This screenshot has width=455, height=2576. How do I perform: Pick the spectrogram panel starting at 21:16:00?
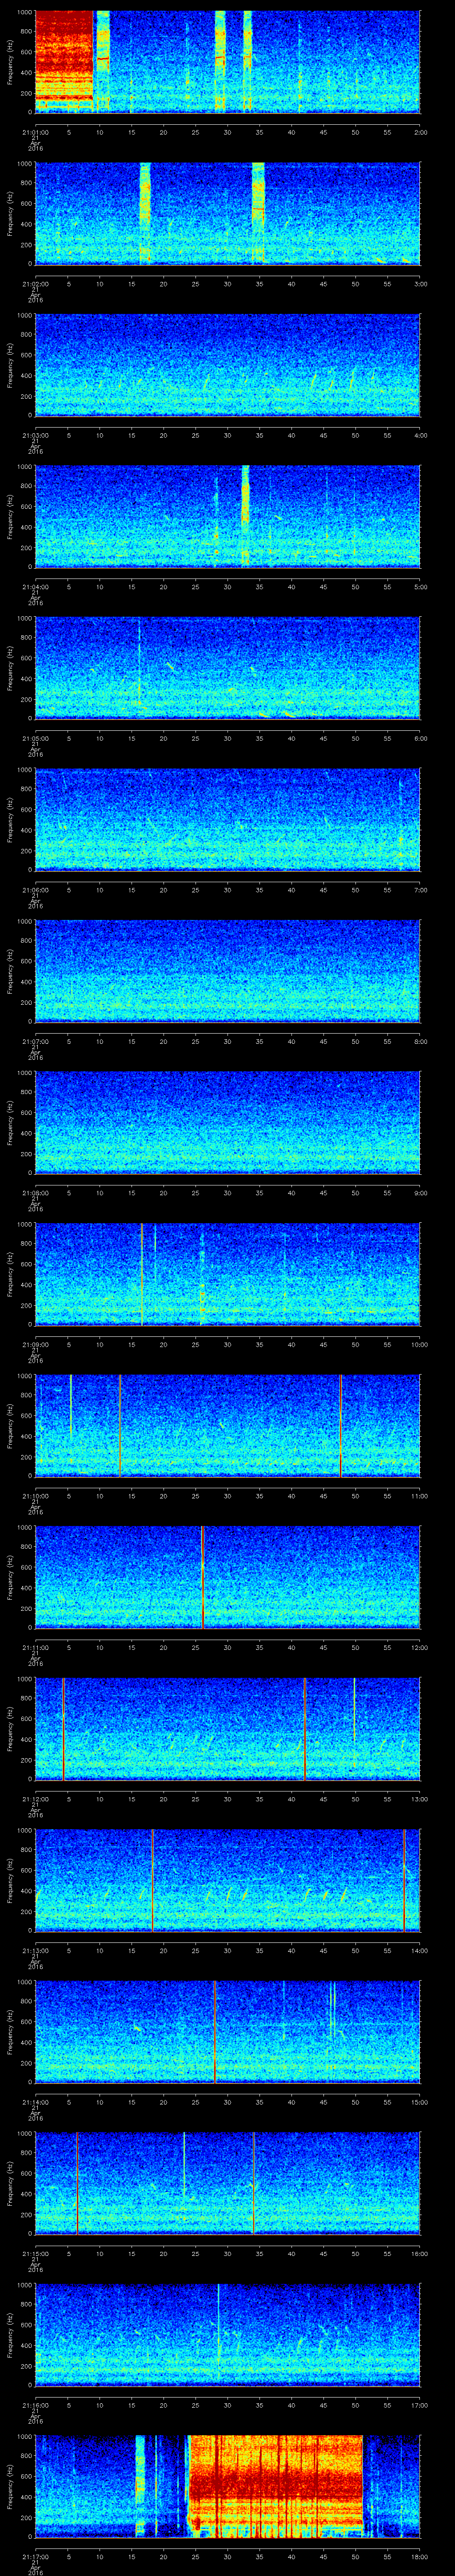pos(227,2334)
